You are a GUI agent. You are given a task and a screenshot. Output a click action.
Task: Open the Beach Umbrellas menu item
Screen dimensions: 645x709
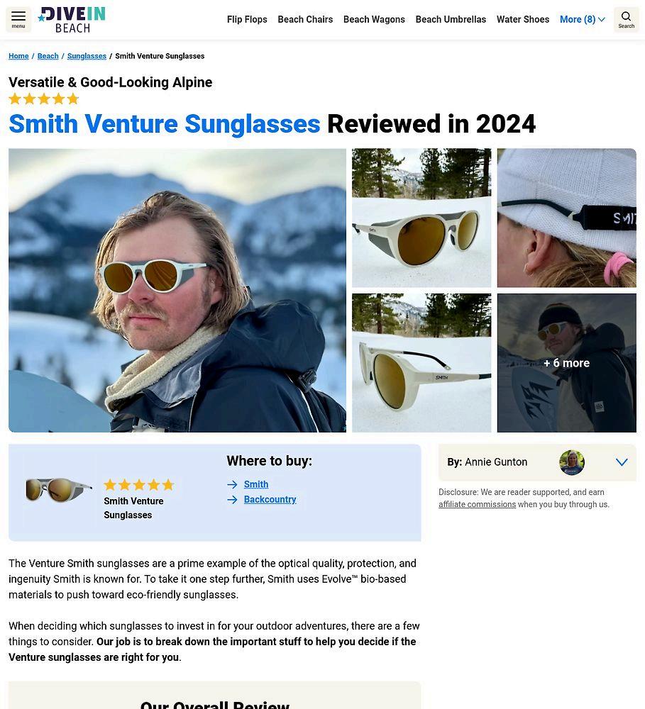click(x=451, y=19)
